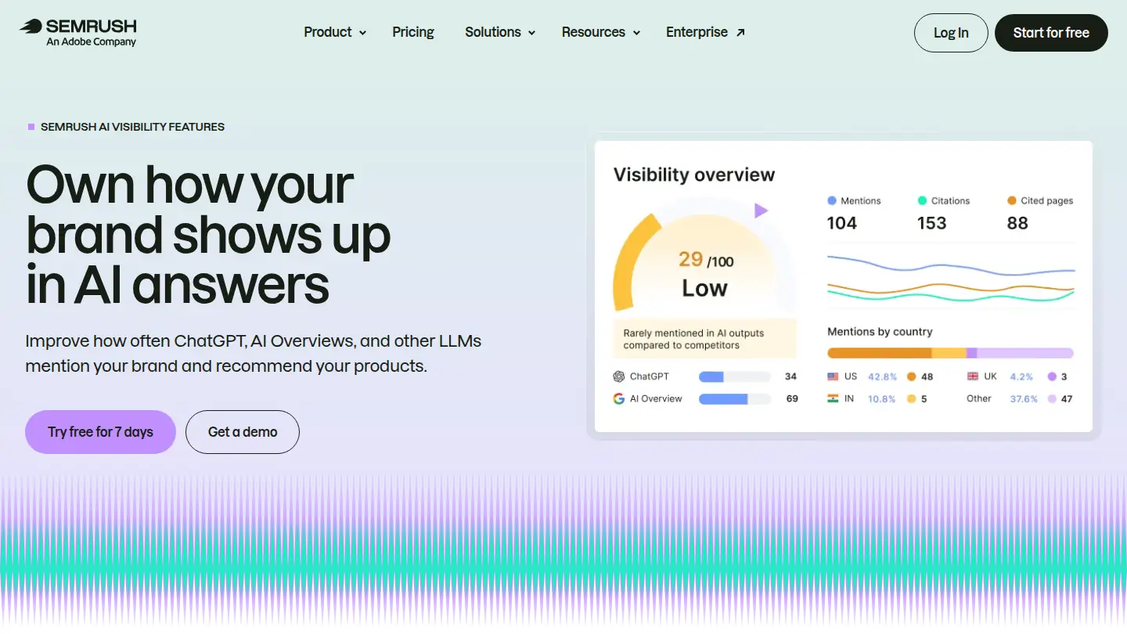Screen dimensions: 1127x634
Task: Click the purple play triangle on gauge
Action: coord(761,211)
